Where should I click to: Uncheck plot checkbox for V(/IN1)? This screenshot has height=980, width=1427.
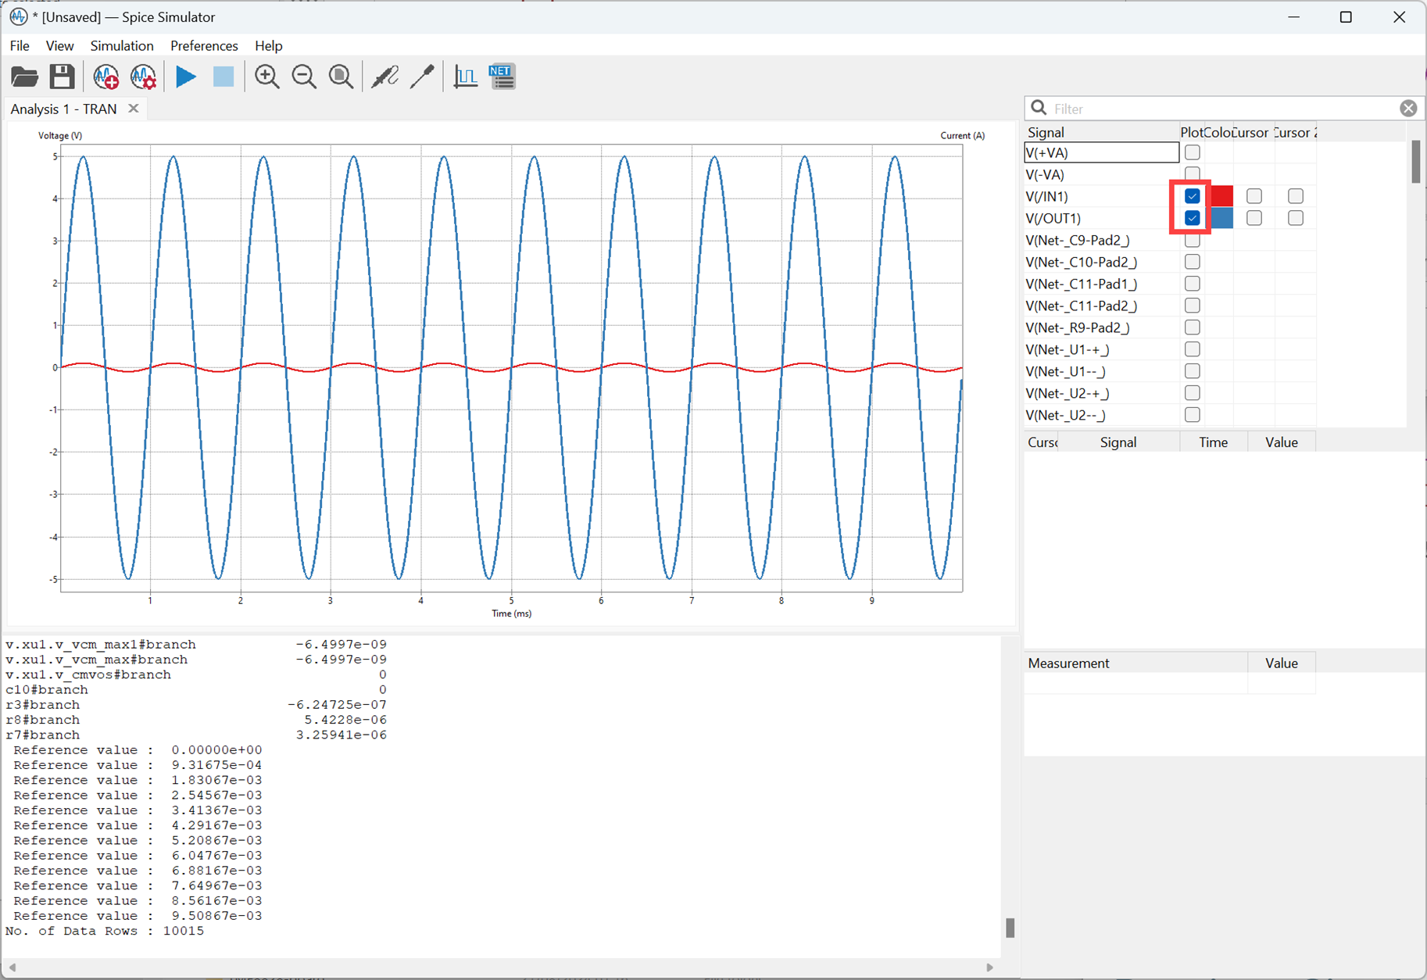point(1192,196)
